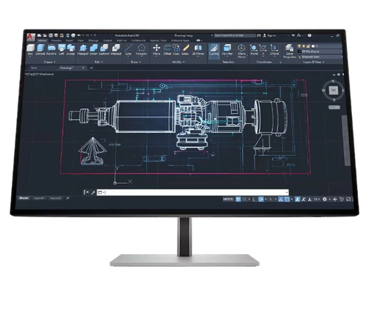
Task: Open the Featured Apps ribbon tab
Action: point(180,41)
